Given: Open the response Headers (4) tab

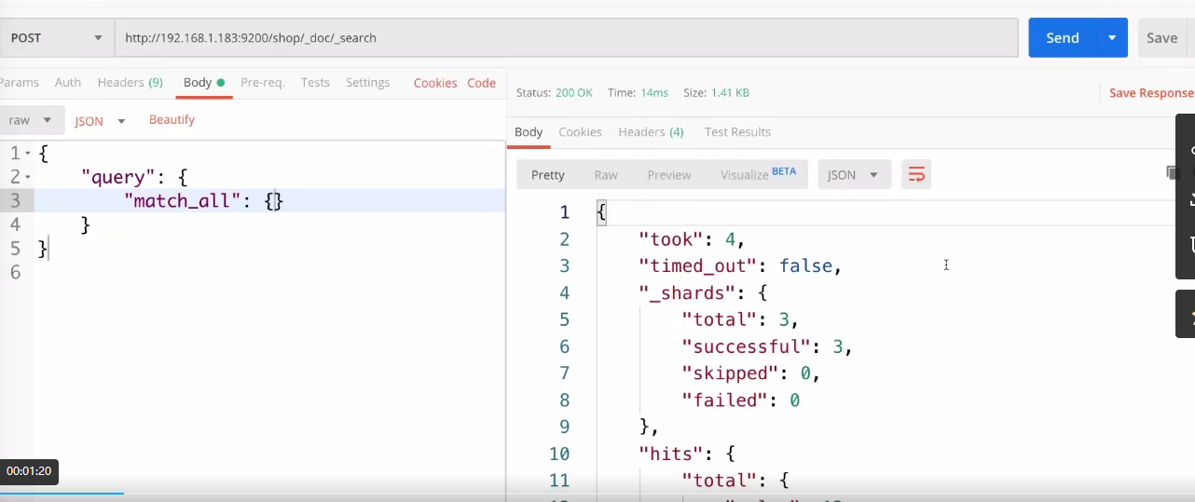Looking at the screenshot, I should click(x=651, y=132).
